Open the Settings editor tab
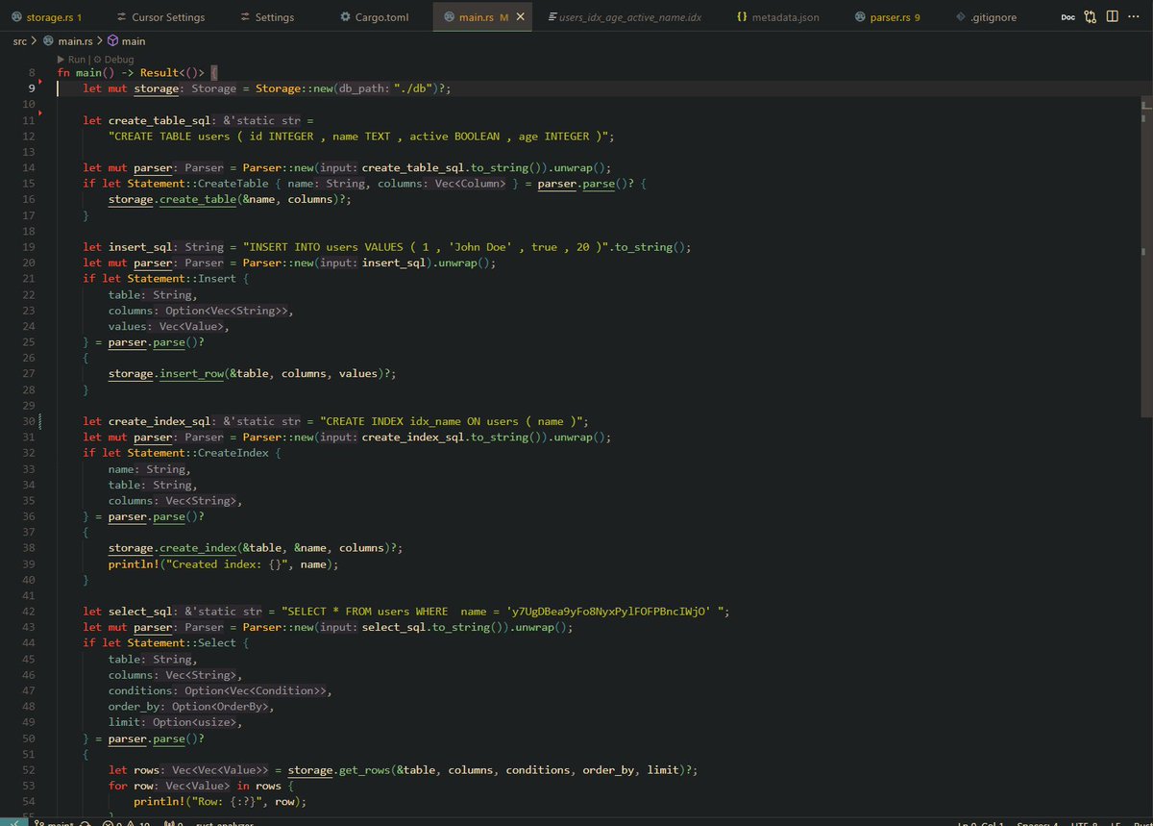Viewport: 1153px width, 826px height. (x=266, y=17)
